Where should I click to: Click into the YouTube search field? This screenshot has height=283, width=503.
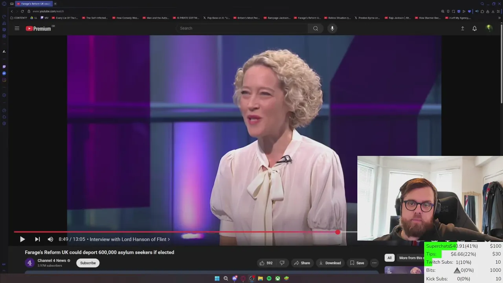(242, 28)
